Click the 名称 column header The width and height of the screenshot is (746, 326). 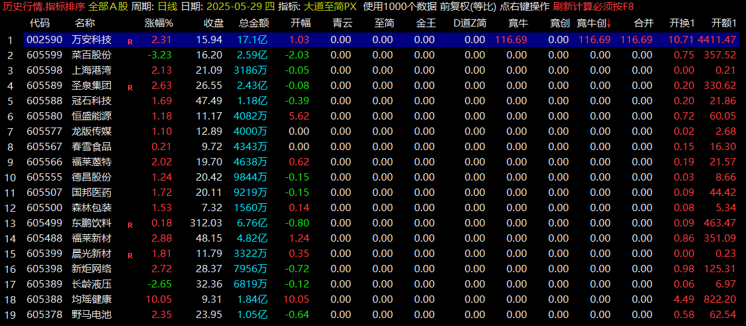click(85, 23)
